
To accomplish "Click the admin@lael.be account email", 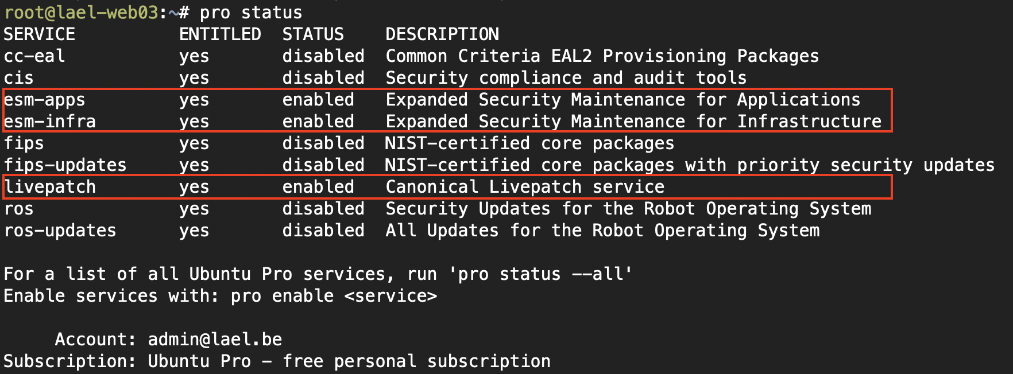I will click(x=215, y=340).
